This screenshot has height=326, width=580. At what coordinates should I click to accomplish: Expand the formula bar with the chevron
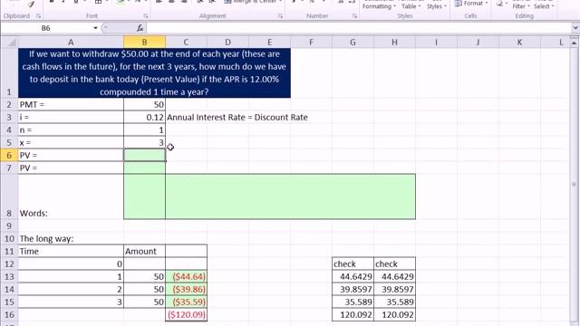click(575, 28)
